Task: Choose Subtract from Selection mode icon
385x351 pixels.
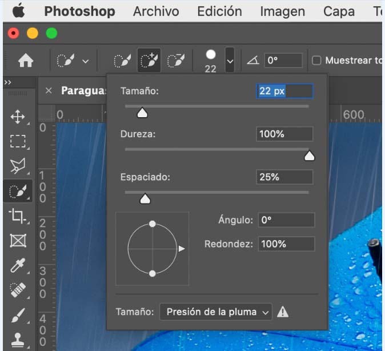Action: click(x=176, y=61)
